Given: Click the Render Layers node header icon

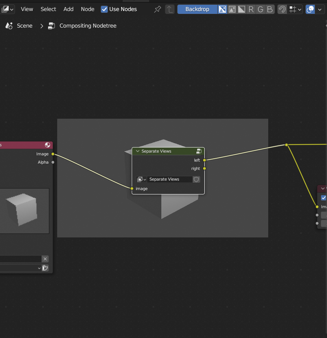Looking at the screenshot, I should pyautogui.click(x=47, y=145).
